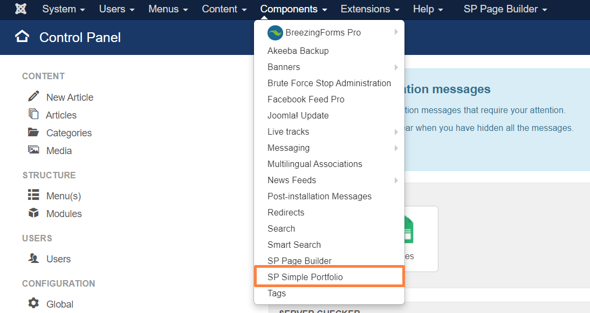Open the SP Page Builder top menu
590x313 pixels.
tap(505, 9)
